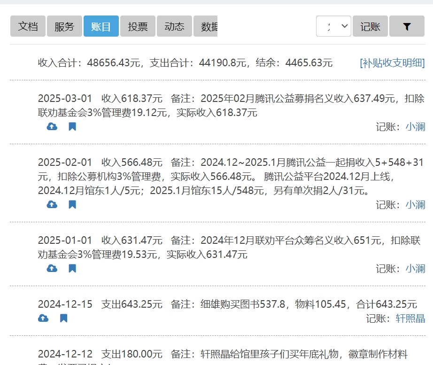Click upload cloud icon for 2025-02-01 entry
Viewport: 433px width, 365px height.
click(x=52, y=204)
